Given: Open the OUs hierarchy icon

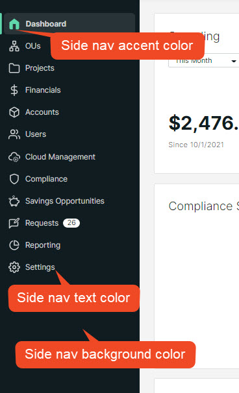Looking at the screenshot, I should (14, 46).
